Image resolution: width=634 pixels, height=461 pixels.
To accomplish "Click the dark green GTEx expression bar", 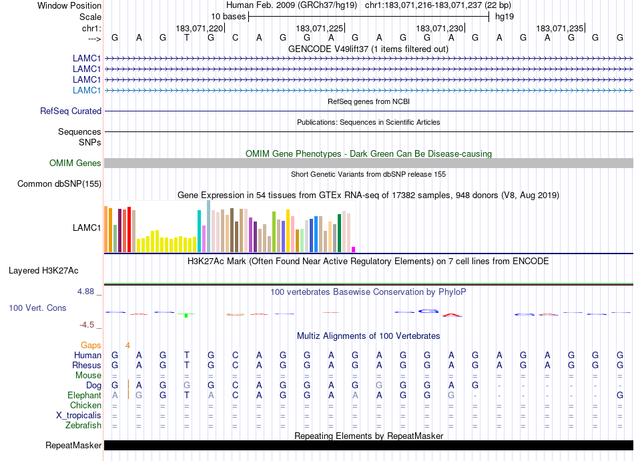I will (339, 234).
